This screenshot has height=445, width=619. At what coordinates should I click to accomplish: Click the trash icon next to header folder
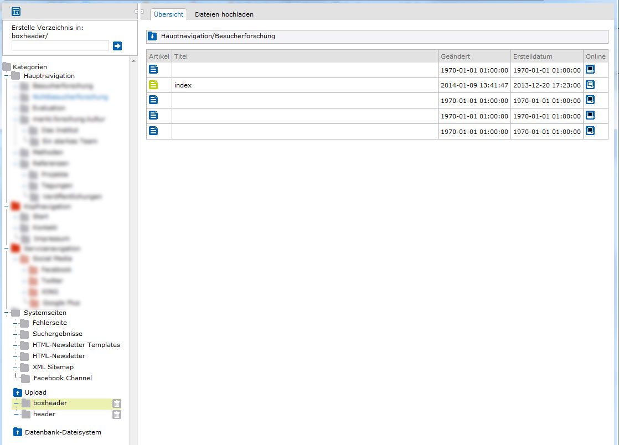117,415
